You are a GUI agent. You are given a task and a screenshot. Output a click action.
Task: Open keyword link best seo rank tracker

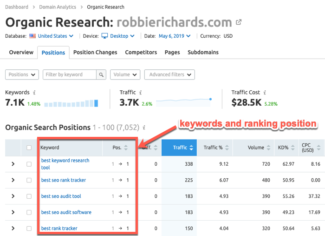(x=64, y=180)
